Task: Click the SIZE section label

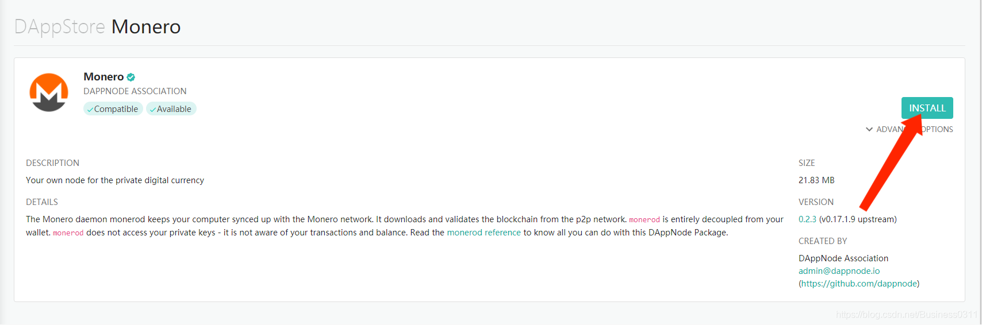Action: pos(807,163)
